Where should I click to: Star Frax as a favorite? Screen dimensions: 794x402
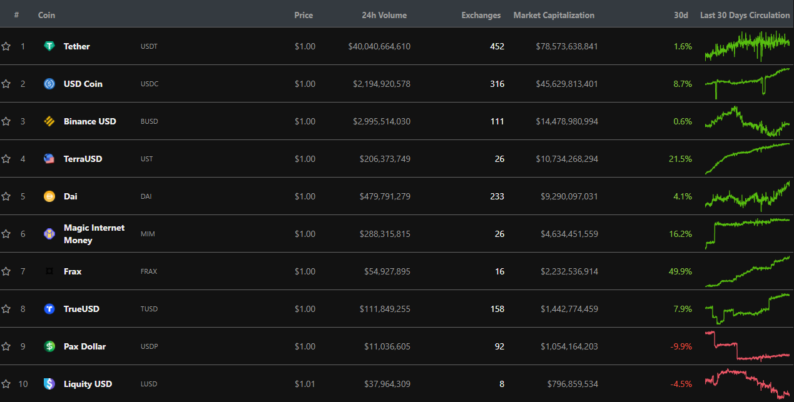6,271
